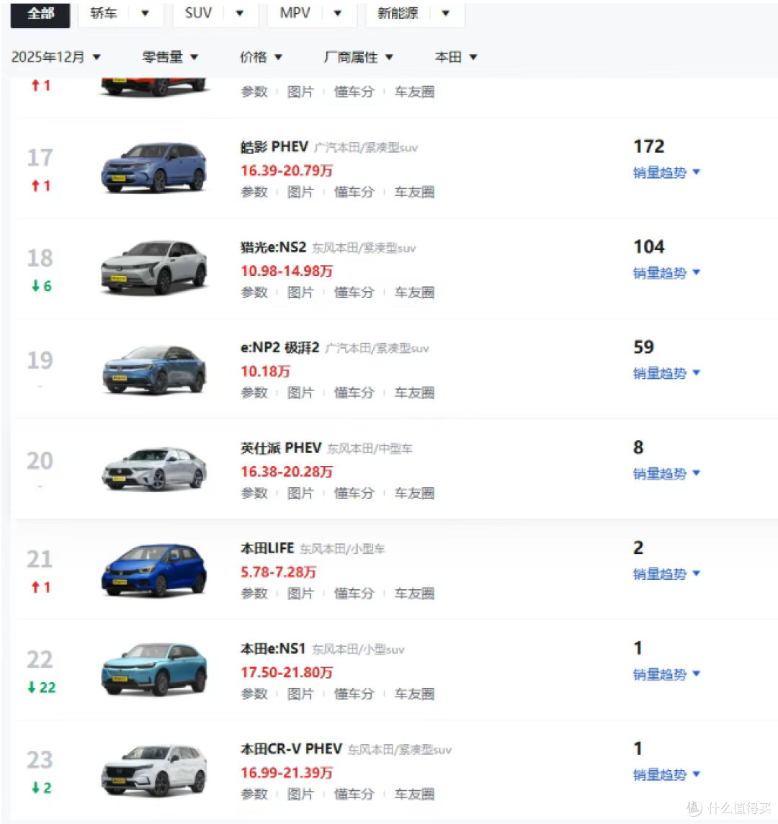Viewport: 778px width, 824px height.
Task: View 图片 for 本田e:NS1
Action: [300, 694]
